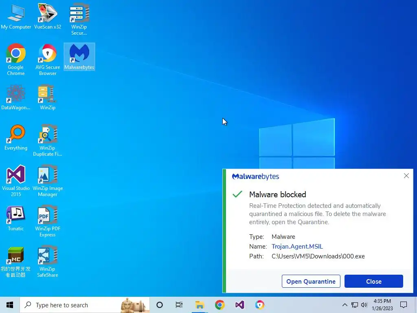The height and width of the screenshot is (313, 417).
Task: Open WinZip Image Manager shortcut
Action: tap(48, 181)
